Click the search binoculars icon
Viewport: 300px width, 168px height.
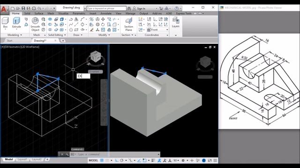tap(129, 8)
